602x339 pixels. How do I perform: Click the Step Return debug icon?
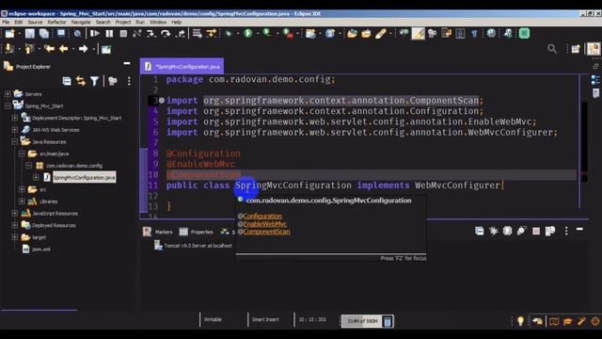click(x=180, y=34)
